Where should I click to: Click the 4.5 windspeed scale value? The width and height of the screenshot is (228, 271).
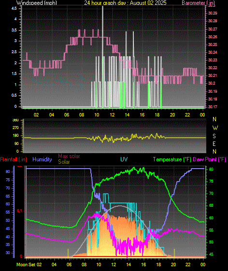tap(14, 9)
